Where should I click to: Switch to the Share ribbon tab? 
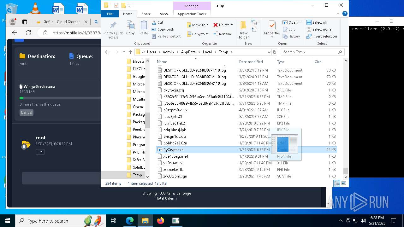coord(146,14)
